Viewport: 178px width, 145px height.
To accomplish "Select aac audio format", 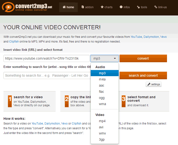I will pyautogui.click(x=104, y=85).
